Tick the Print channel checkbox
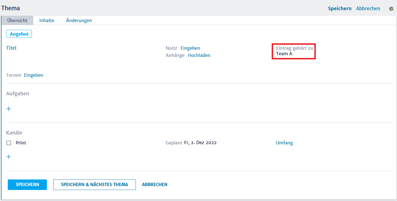This screenshot has height=201, width=397. pos(9,143)
